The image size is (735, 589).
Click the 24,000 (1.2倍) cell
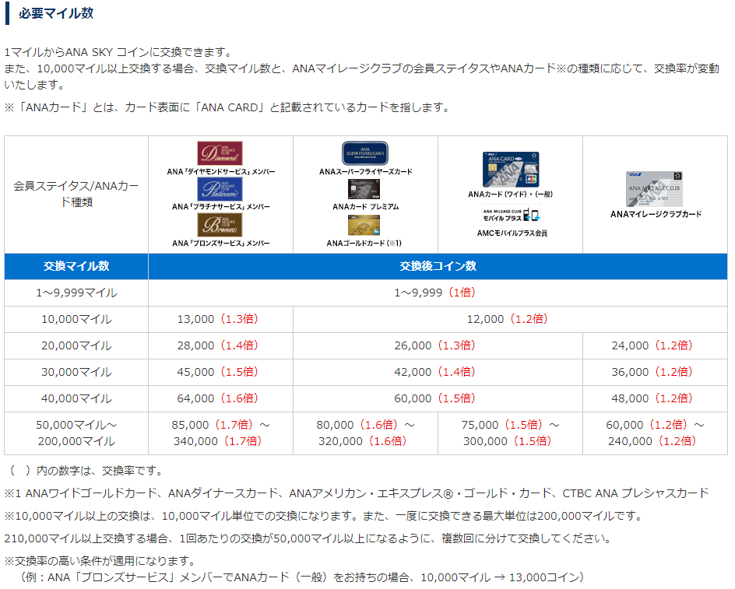(x=656, y=345)
